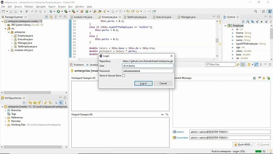273x154 pixels.
Task: Open the Window menu
Action: point(80,7)
